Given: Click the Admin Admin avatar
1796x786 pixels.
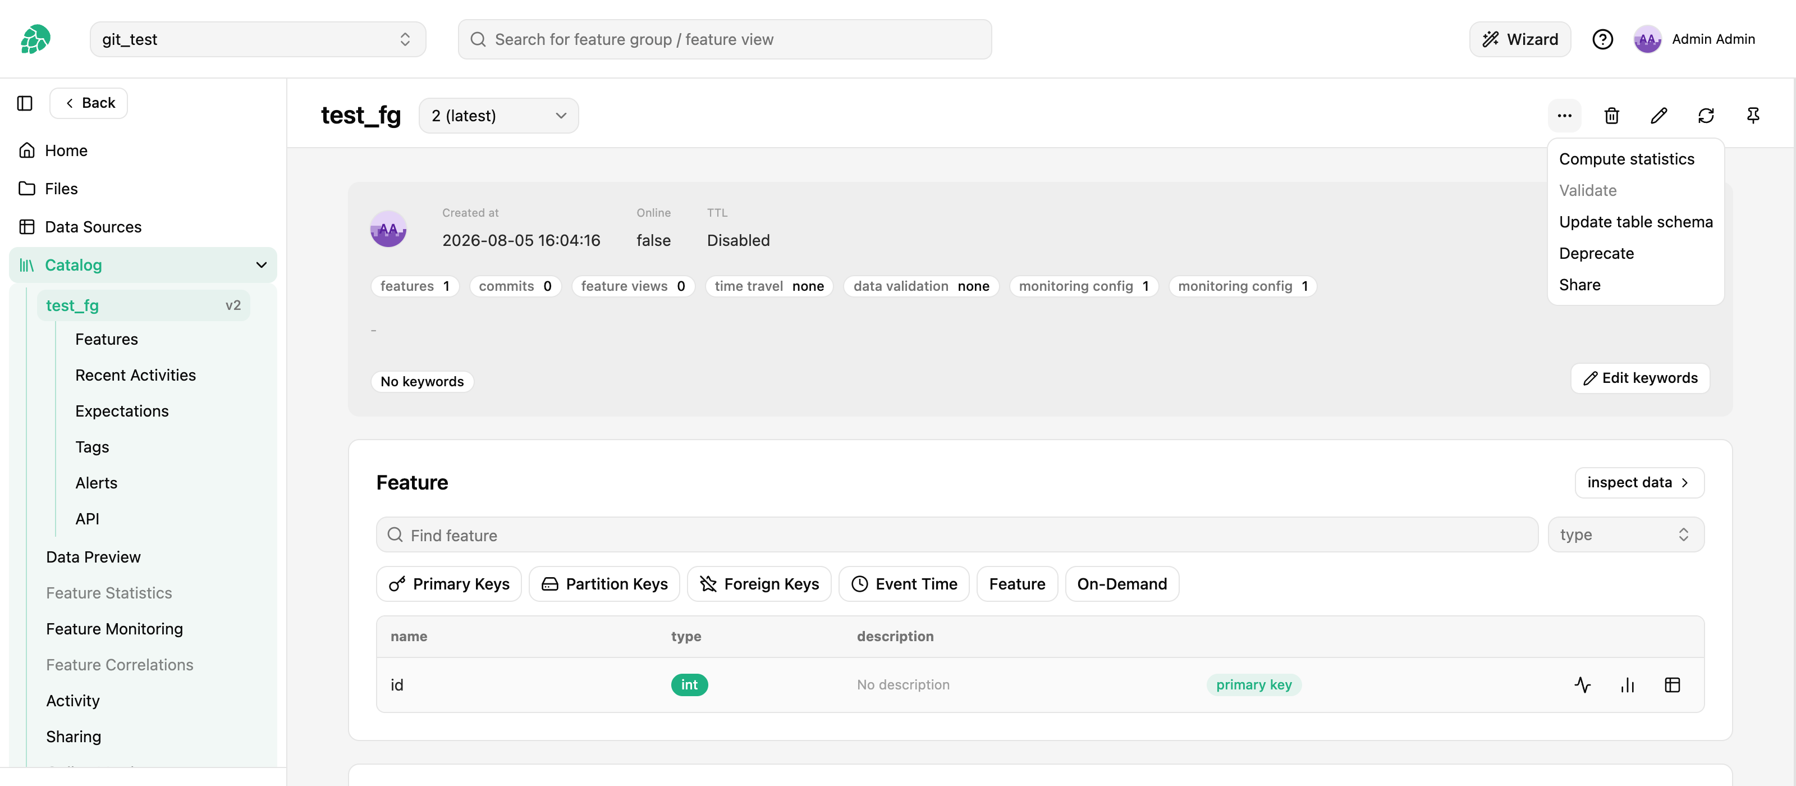Looking at the screenshot, I should [x=1647, y=39].
